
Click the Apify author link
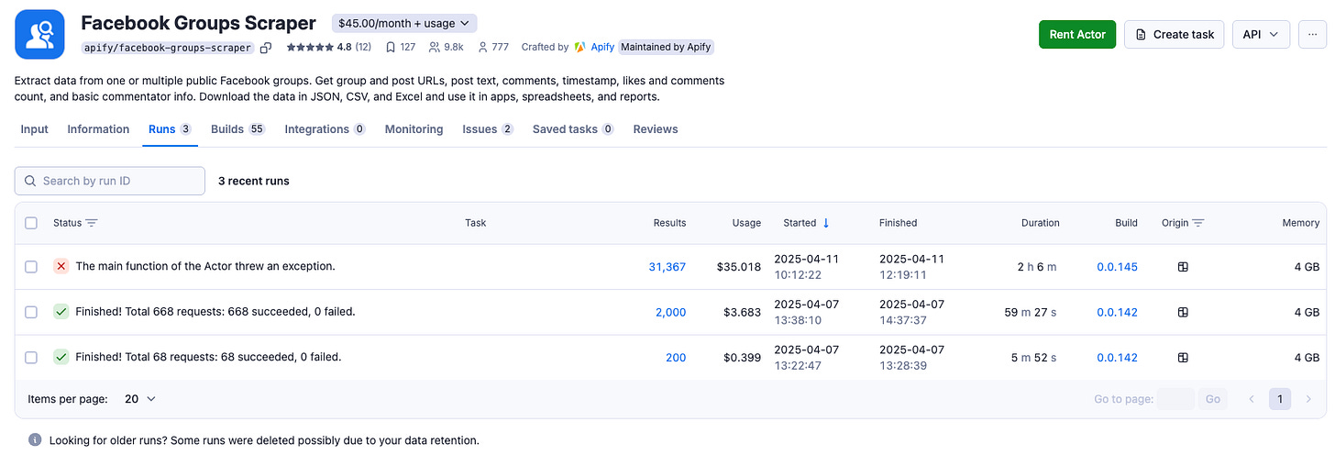pyautogui.click(x=602, y=47)
